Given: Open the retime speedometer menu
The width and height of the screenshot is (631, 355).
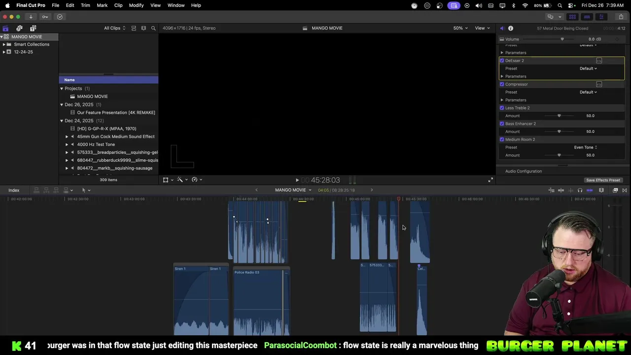Looking at the screenshot, I should tap(196, 180).
